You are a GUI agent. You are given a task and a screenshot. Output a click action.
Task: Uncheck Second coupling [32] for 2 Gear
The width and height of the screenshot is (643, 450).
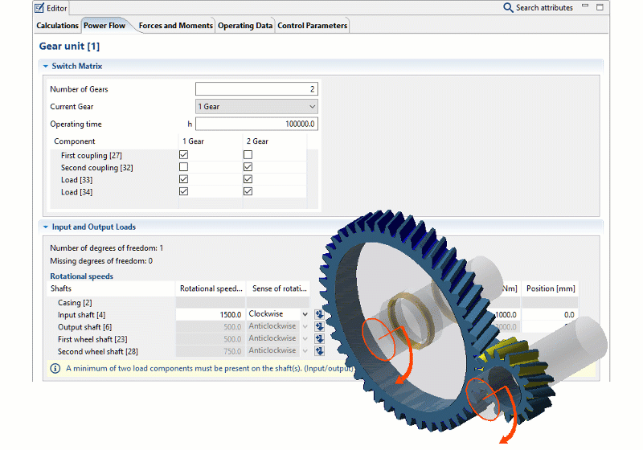click(x=248, y=167)
